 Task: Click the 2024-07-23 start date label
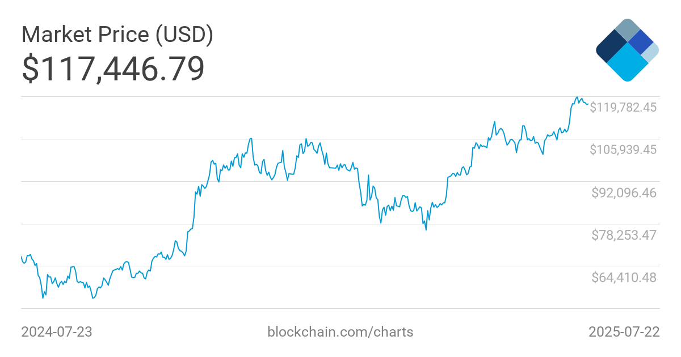57,331
